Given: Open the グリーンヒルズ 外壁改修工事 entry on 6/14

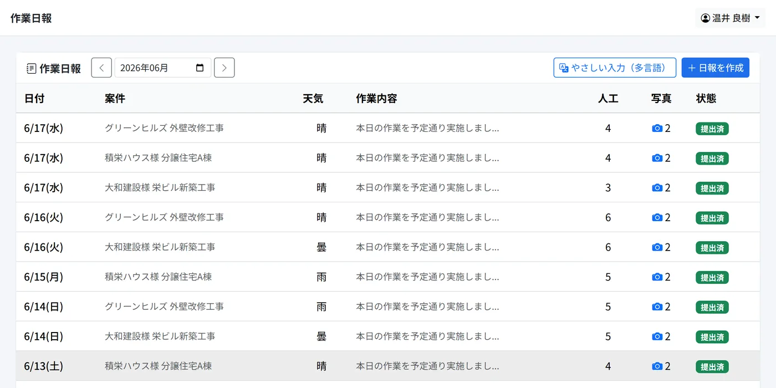Looking at the screenshot, I should (165, 307).
